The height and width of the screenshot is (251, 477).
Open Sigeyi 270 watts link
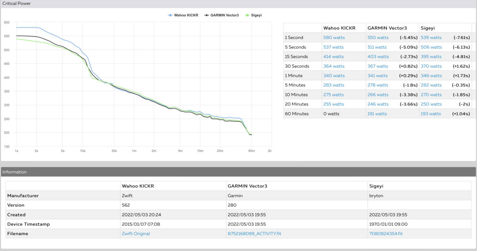(x=431, y=95)
